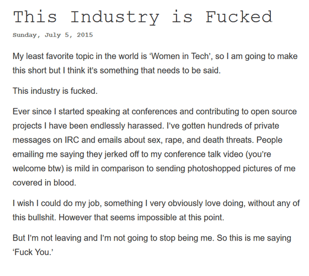Click the words 'very obviously love doing'

[198, 204]
